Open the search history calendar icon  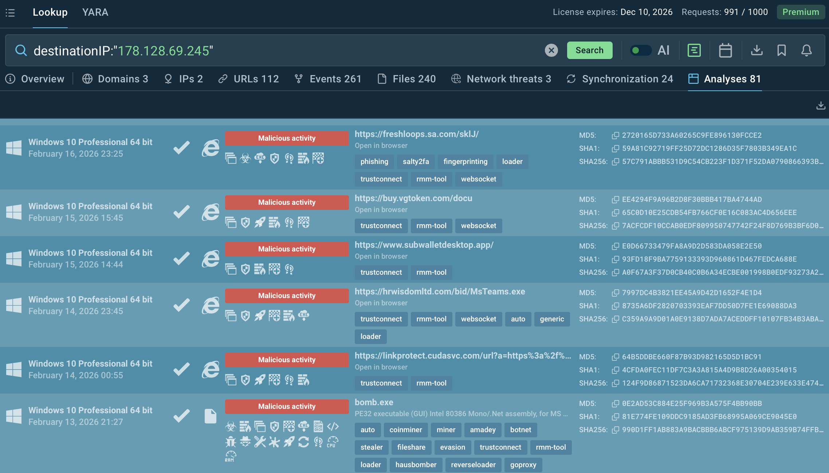point(725,51)
